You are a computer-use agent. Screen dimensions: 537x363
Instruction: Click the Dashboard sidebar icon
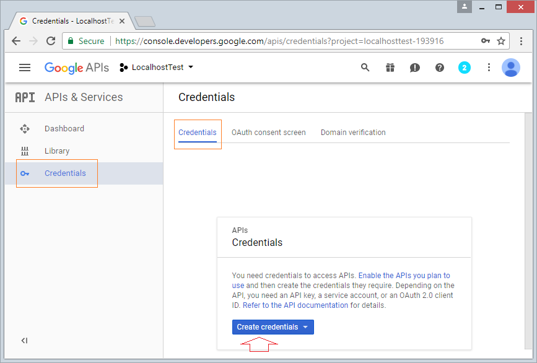pos(25,129)
